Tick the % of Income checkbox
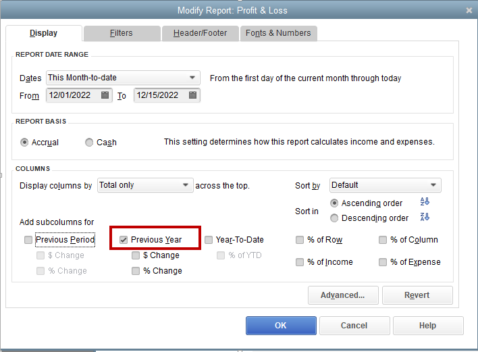This screenshot has height=352, width=478. tap(300, 262)
